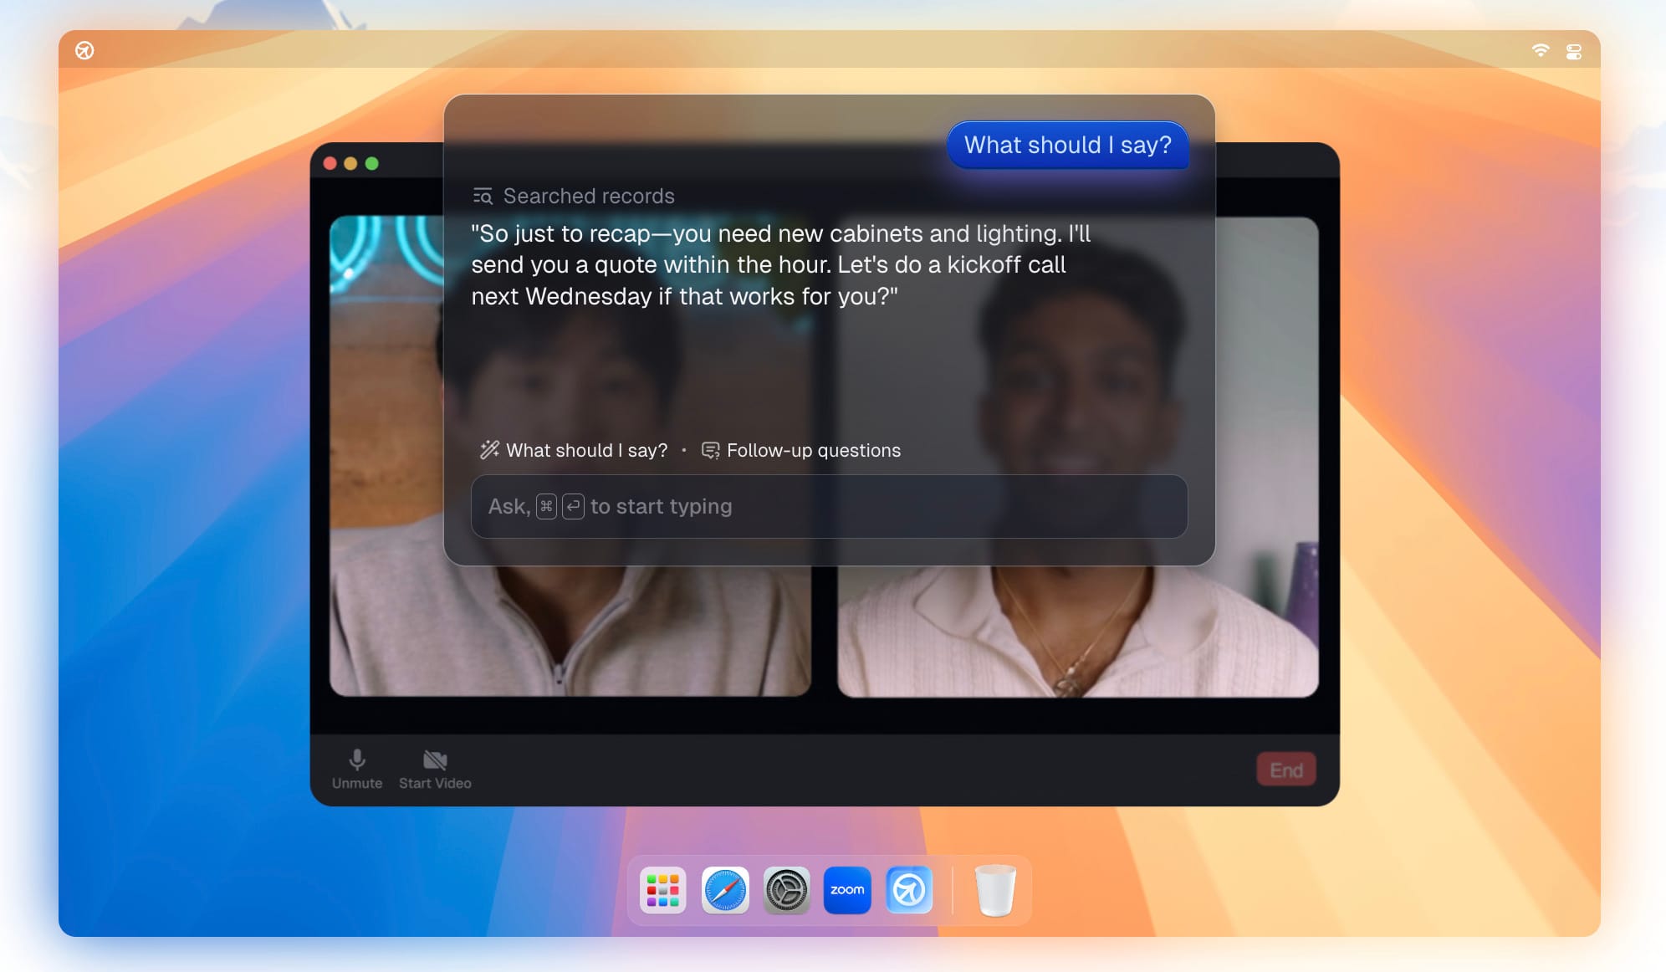This screenshot has height=972, width=1666.
Task: Open System Settings from the dock
Action: pyautogui.click(x=786, y=890)
